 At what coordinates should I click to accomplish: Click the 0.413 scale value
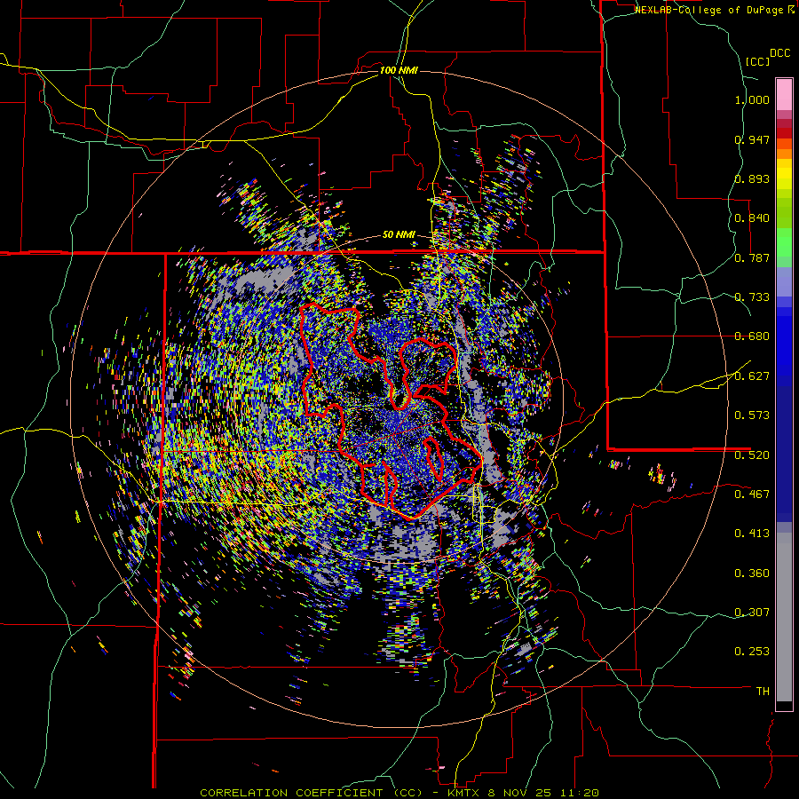click(752, 534)
